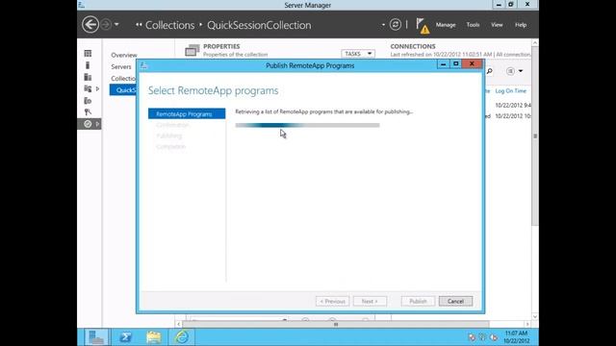Click the volume speaker tray icon
The height and width of the screenshot is (346, 616).
pos(494,337)
